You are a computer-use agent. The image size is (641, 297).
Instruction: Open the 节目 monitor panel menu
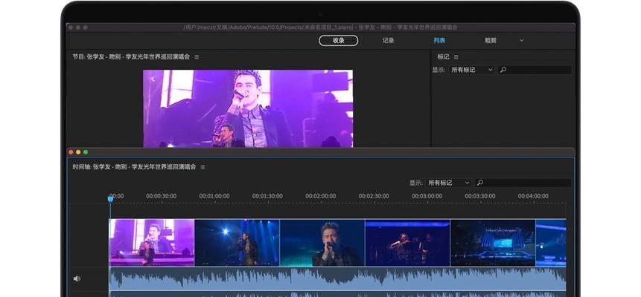pos(197,57)
